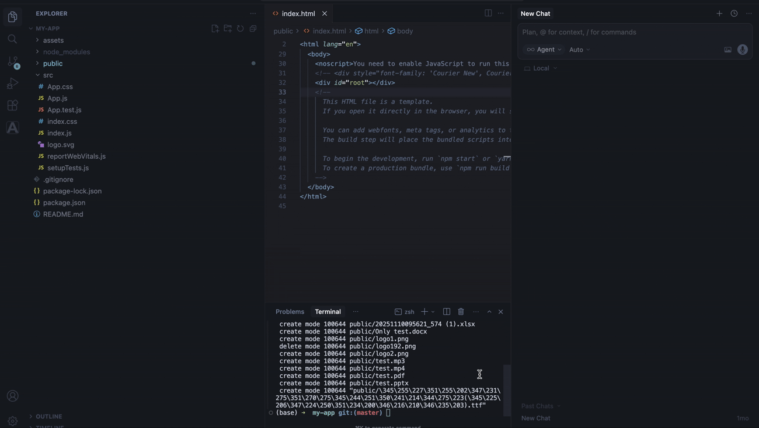The height and width of the screenshot is (428, 759).
Task: Open the Auto model dropdown
Action: (x=580, y=50)
